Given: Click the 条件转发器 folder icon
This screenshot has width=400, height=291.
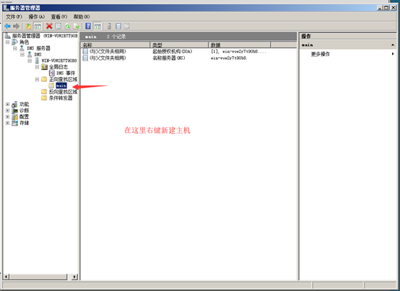Looking at the screenshot, I should pos(44,98).
